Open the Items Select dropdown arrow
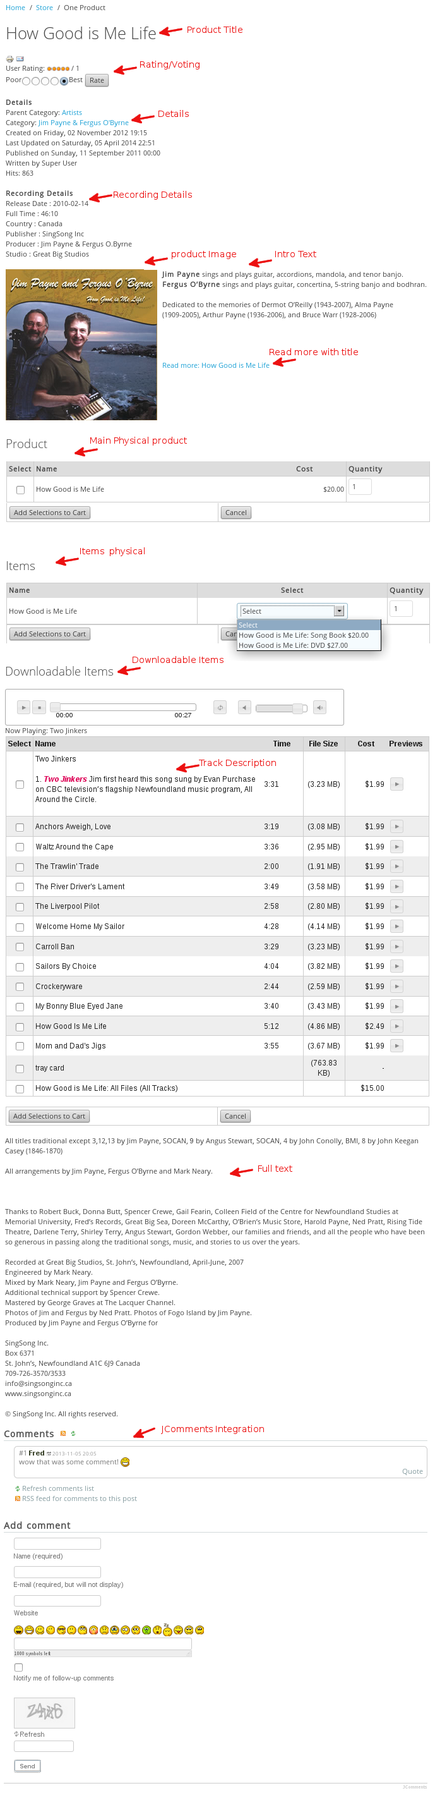This screenshot has width=435, height=1793. 339,611
